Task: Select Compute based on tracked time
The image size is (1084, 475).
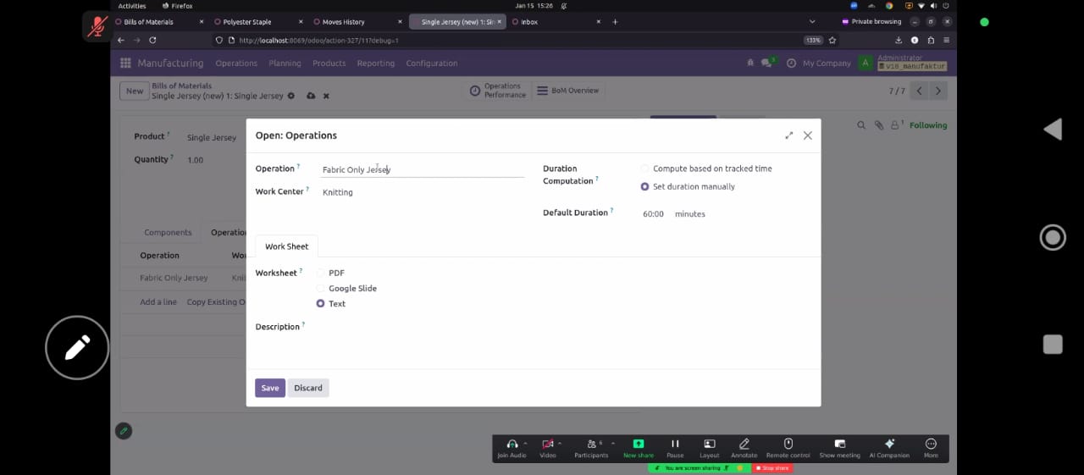Action: tap(645, 168)
